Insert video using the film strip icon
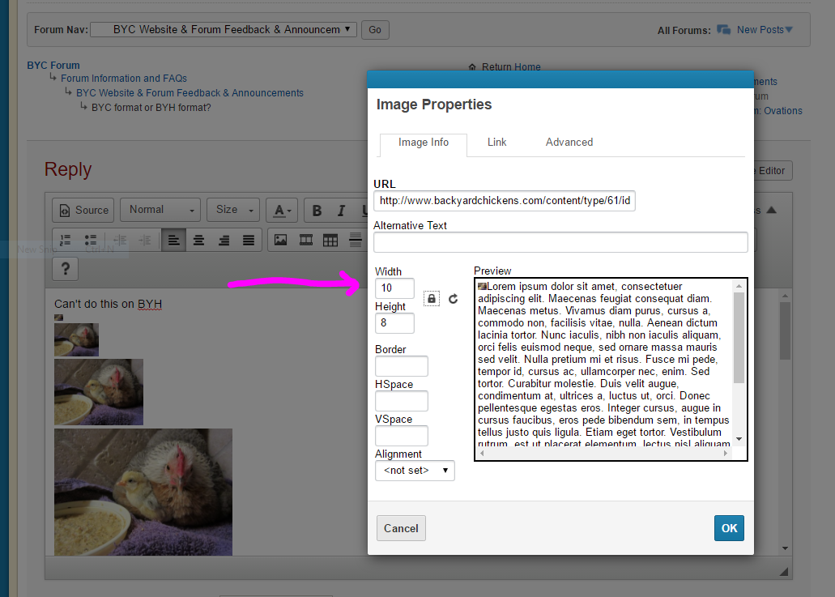The height and width of the screenshot is (597, 835). coord(306,240)
